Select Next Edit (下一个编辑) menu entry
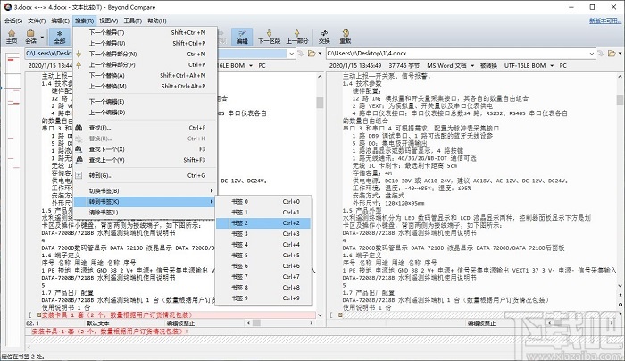 tap(145, 102)
